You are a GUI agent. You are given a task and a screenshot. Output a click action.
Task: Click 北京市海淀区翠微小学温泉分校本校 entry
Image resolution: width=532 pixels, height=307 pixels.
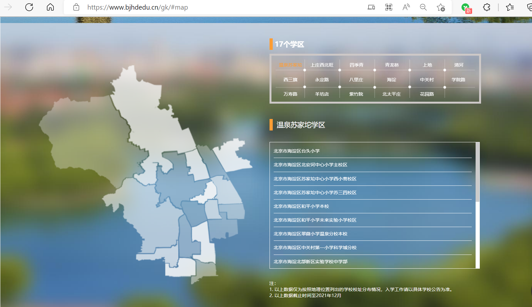pos(310,234)
